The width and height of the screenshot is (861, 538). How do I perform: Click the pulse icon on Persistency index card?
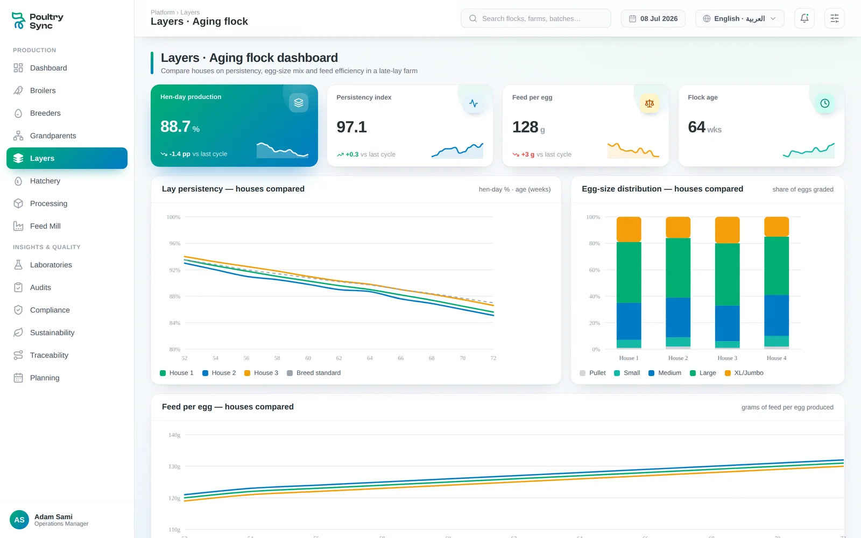(x=474, y=103)
